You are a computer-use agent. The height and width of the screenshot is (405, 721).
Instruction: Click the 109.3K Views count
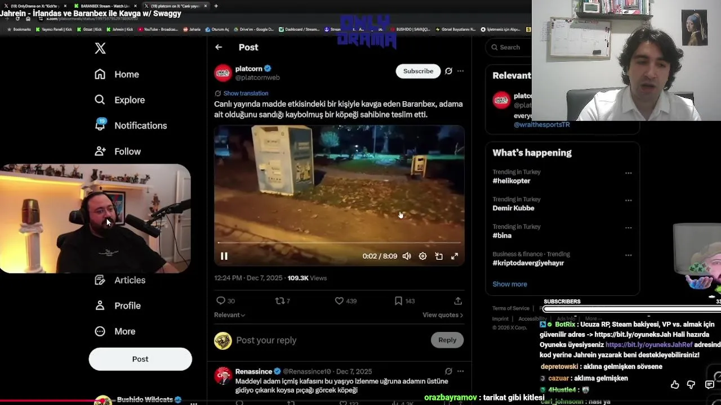(x=307, y=278)
